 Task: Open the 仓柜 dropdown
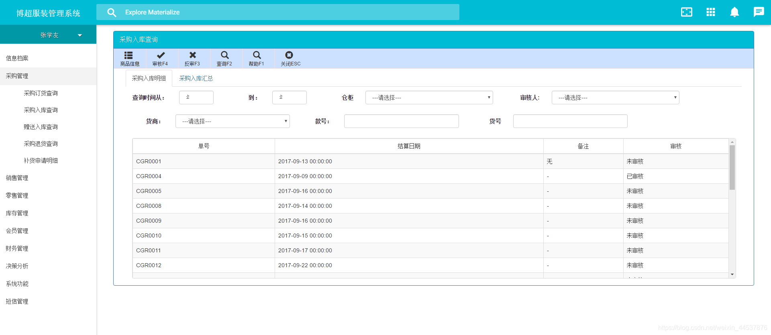click(429, 97)
